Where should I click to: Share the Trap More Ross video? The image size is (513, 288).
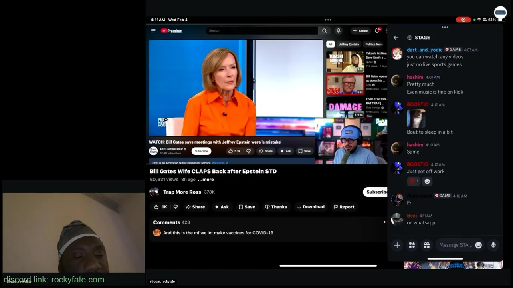(196, 207)
